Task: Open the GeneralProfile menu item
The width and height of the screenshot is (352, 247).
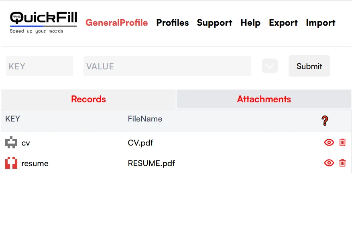Action: pyautogui.click(x=117, y=23)
